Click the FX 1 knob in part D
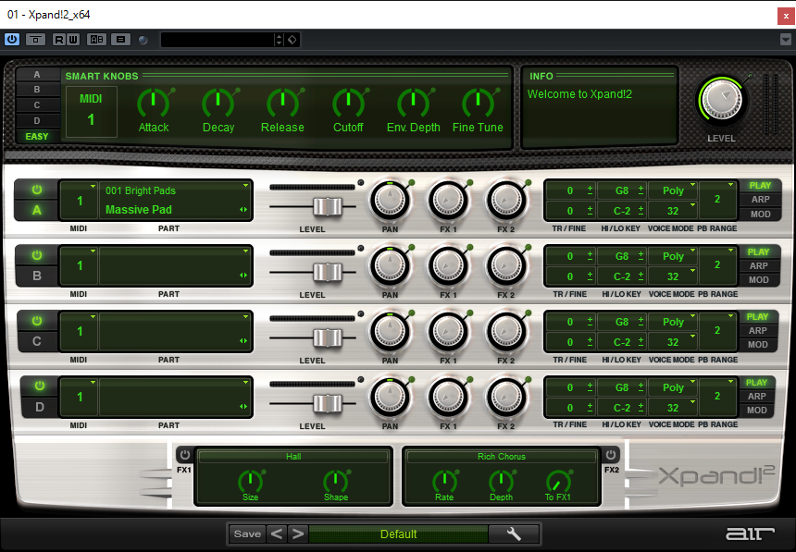 (x=448, y=398)
